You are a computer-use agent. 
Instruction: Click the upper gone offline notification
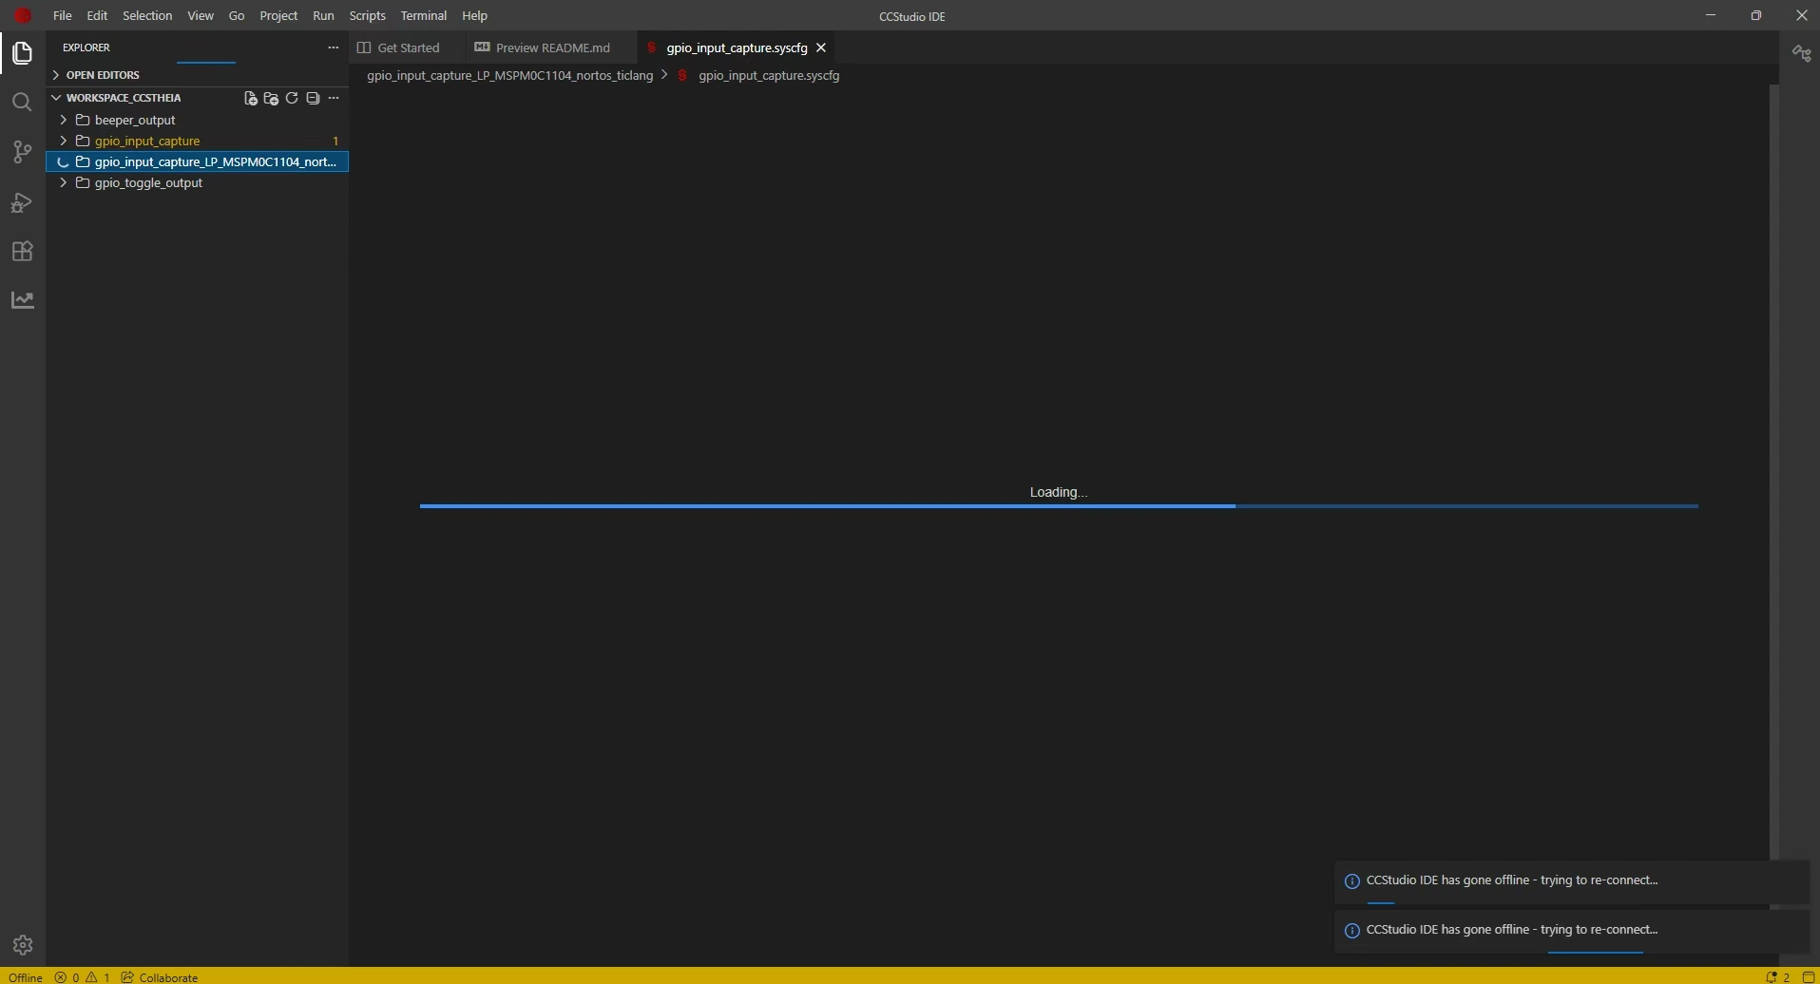pyautogui.click(x=1572, y=881)
